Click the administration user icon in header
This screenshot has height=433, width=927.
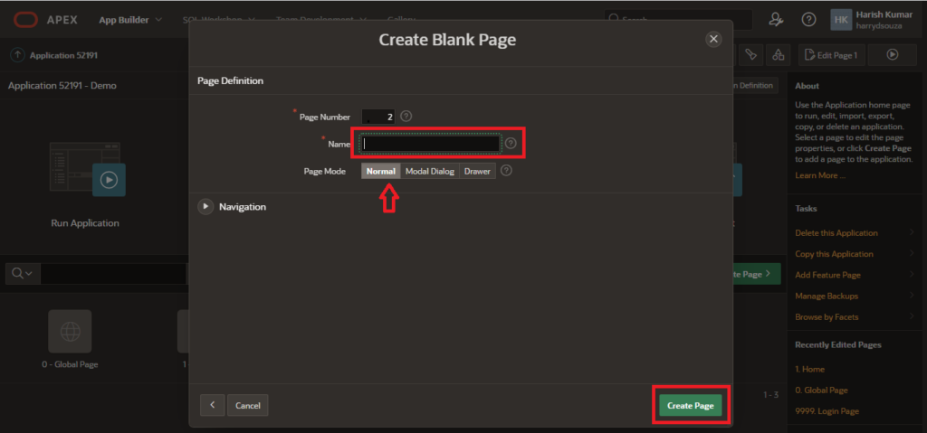click(x=775, y=19)
